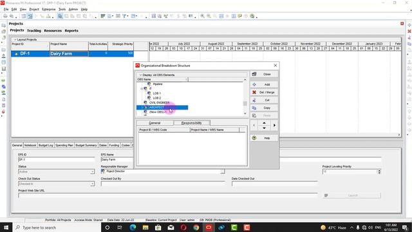Open the Budget Summary tab
This screenshot has width=412, height=232.
pos(86,145)
